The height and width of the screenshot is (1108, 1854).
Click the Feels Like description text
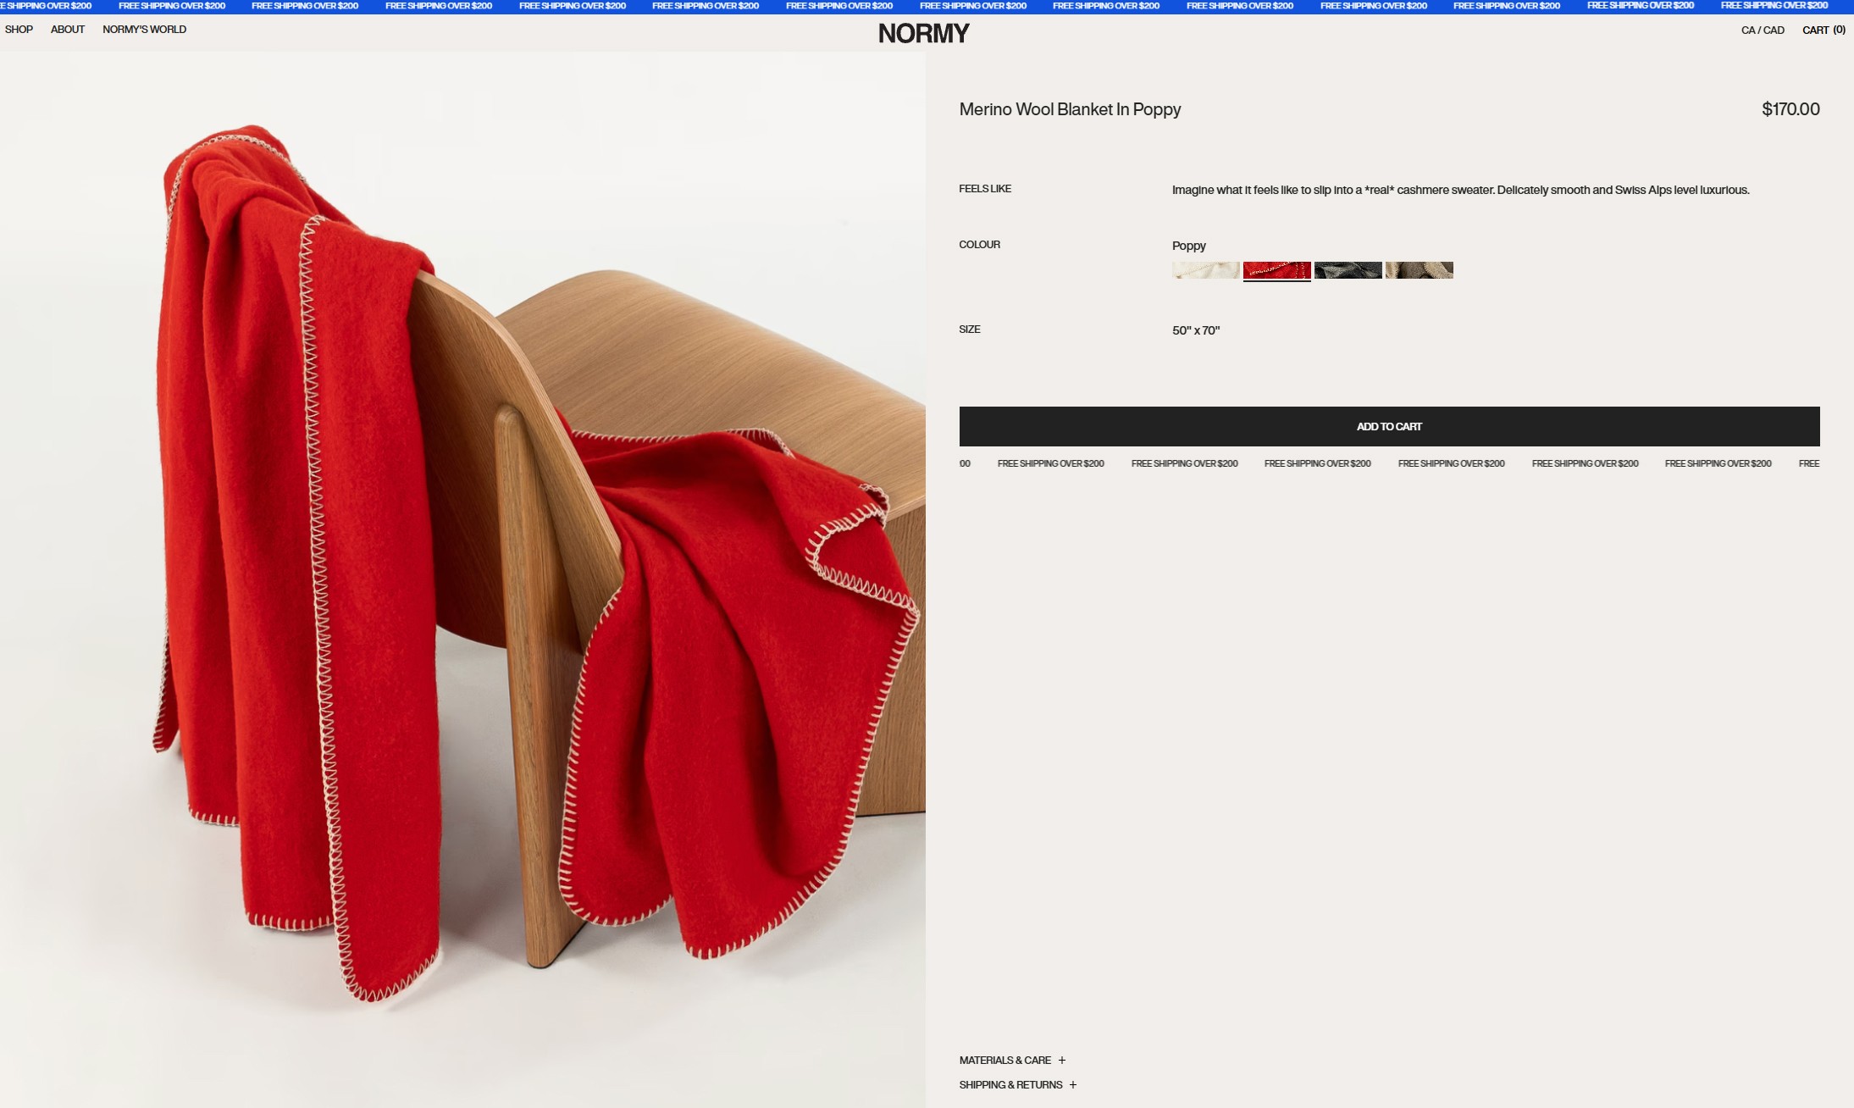(1460, 190)
